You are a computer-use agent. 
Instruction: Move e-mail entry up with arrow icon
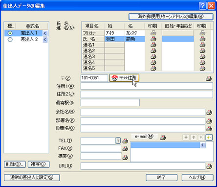tap(194, 138)
